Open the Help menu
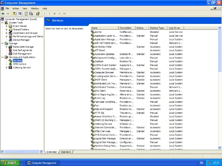The height and width of the screenshot is (166, 222). (44, 8)
